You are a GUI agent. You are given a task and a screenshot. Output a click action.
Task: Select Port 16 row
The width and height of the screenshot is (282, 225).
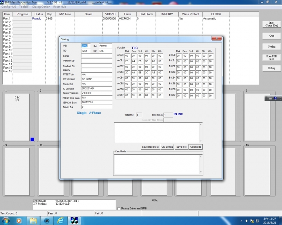coord(130,71)
